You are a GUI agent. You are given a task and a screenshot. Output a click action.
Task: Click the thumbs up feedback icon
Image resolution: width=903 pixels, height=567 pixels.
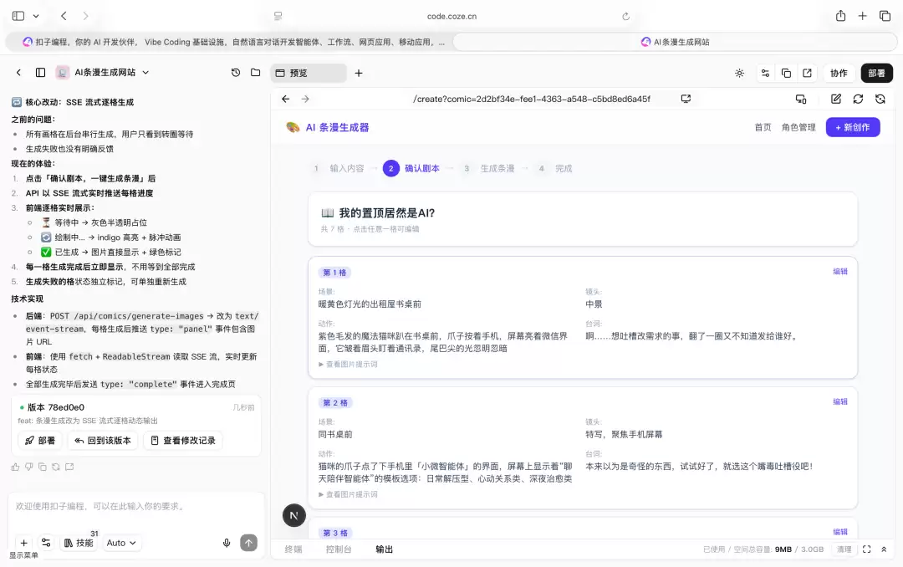click(16, 467)
